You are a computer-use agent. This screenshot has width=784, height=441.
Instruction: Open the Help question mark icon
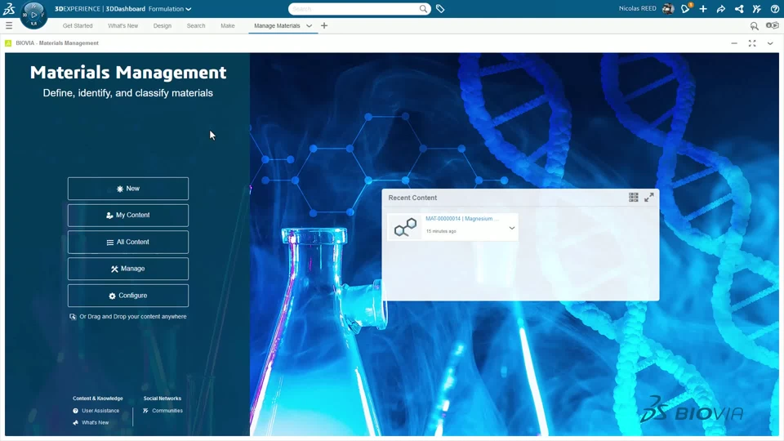coord(774,8)
